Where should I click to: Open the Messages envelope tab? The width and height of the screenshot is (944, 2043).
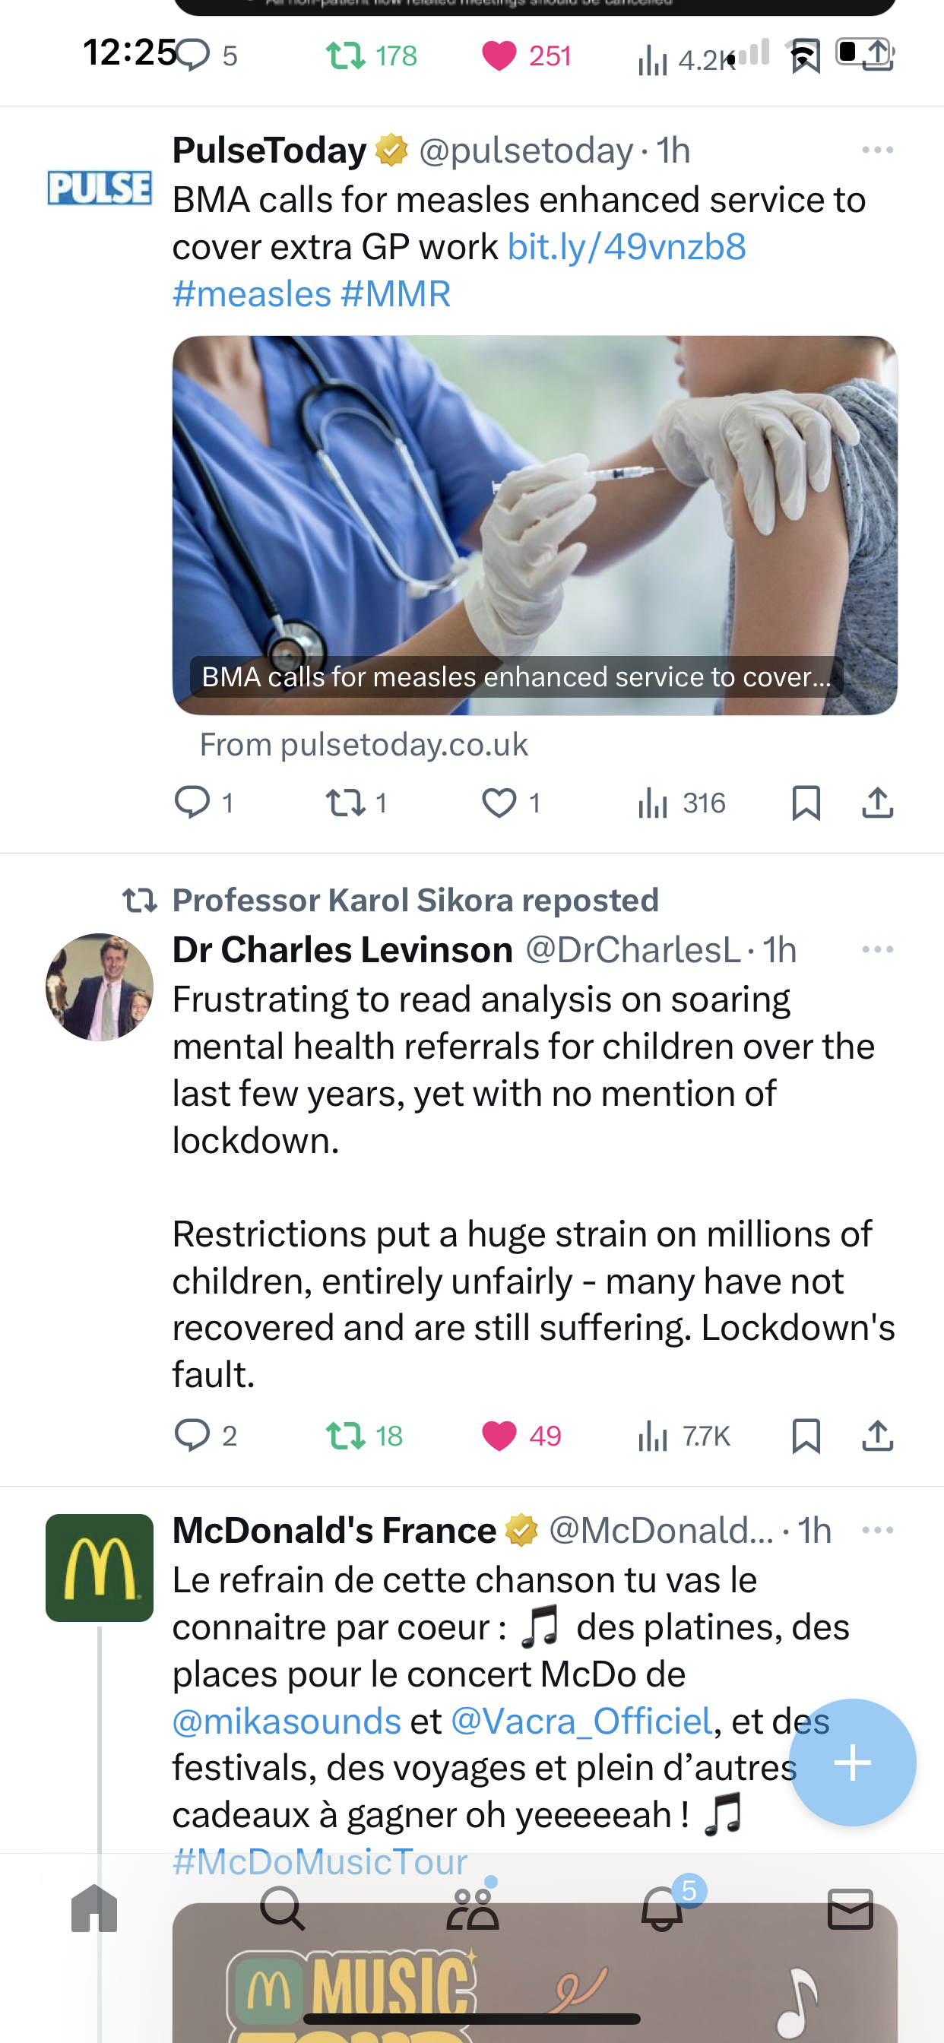[x=851, y=1908]
